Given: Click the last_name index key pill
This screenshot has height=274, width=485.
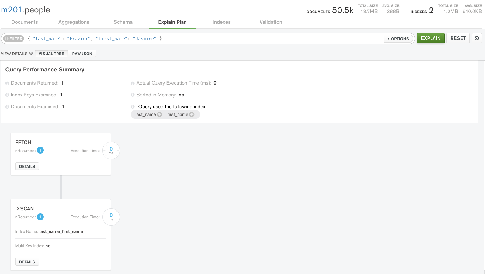Looking at the screenshot, I should [x=148, y=115].
